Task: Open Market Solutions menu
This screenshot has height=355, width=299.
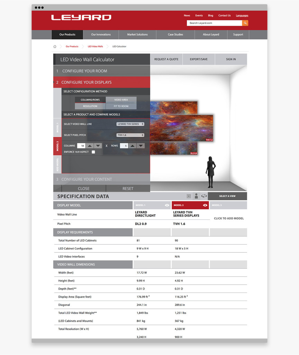Action: (x=137, y=35)
